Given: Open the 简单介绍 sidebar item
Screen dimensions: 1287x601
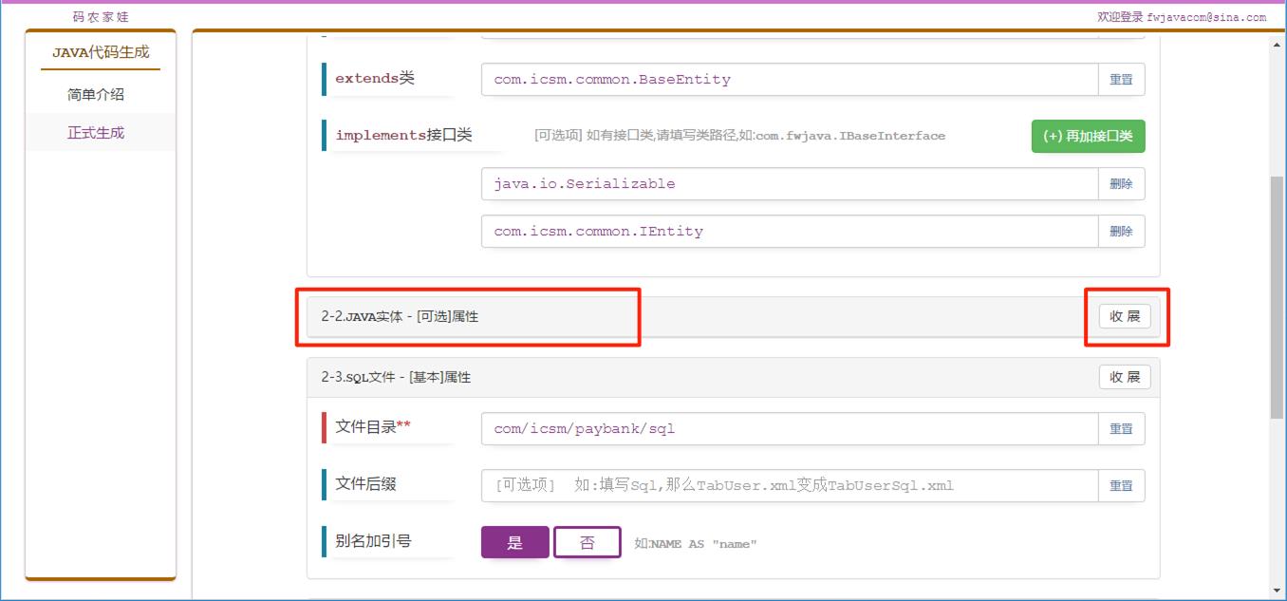Looking at the screenshot, I should (x=96, y=95).
